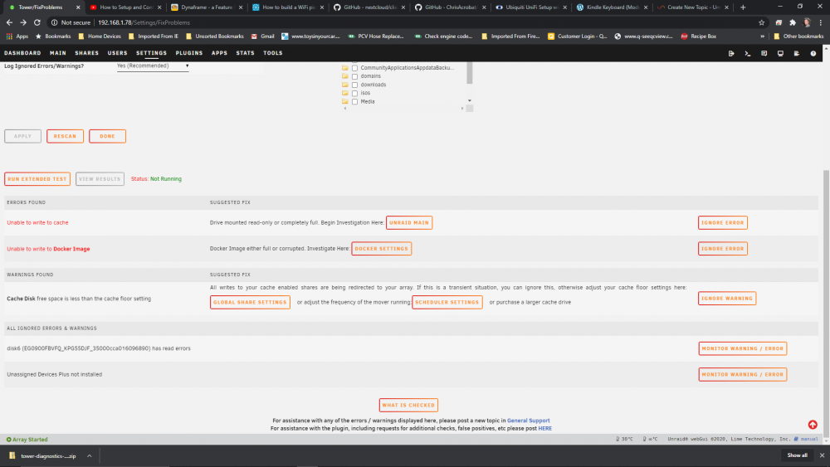Click the IGNORE WARNING button

[727, 299]
